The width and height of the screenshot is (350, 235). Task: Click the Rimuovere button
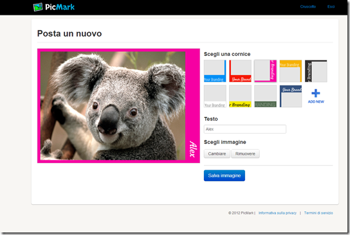coord(245,153)
